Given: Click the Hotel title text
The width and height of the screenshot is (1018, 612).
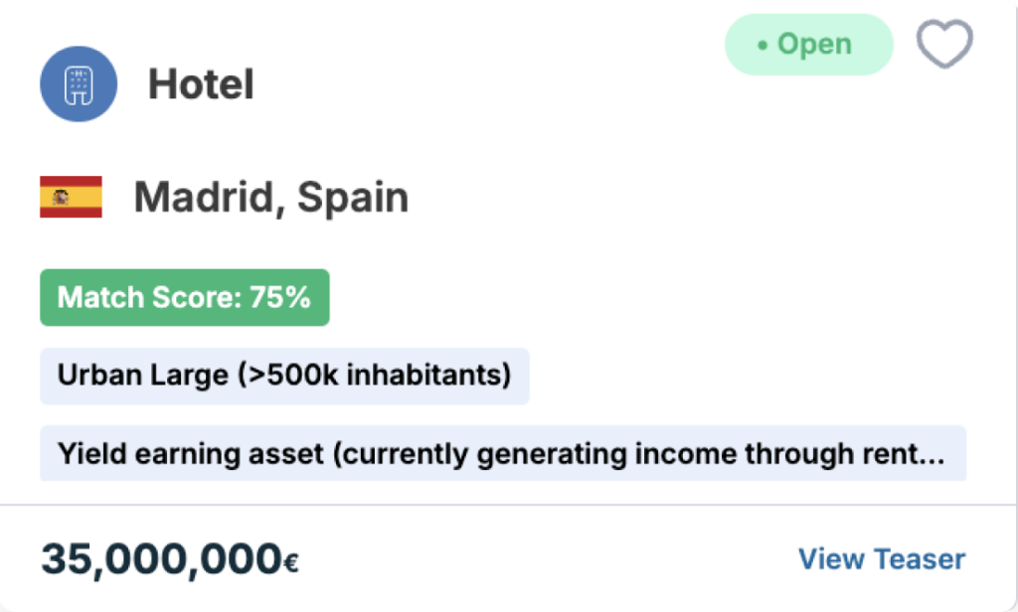Looking at the screenshot, I should tap(201, 84).
